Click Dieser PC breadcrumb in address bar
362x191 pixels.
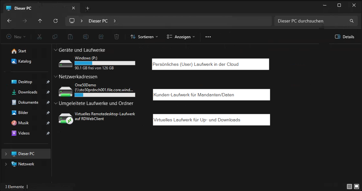click(x=98, y=21)
